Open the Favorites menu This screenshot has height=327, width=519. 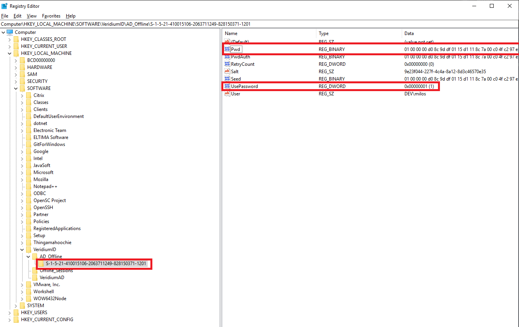(x=51, y=16)
